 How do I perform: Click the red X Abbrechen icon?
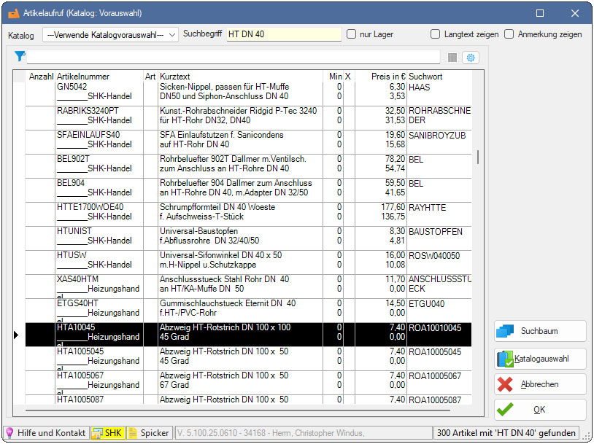(505, 384)
